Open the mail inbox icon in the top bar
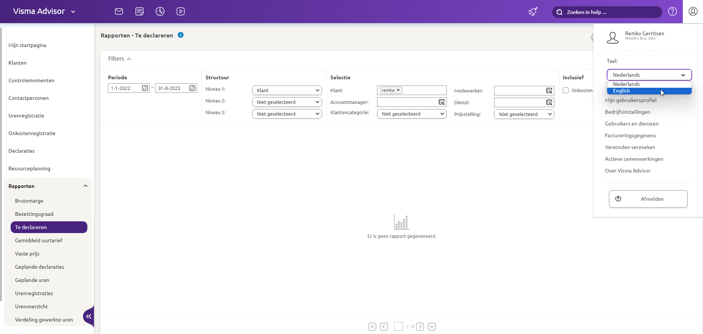The width and height of the screenshot is (703, 334). (x=119, y=11)
